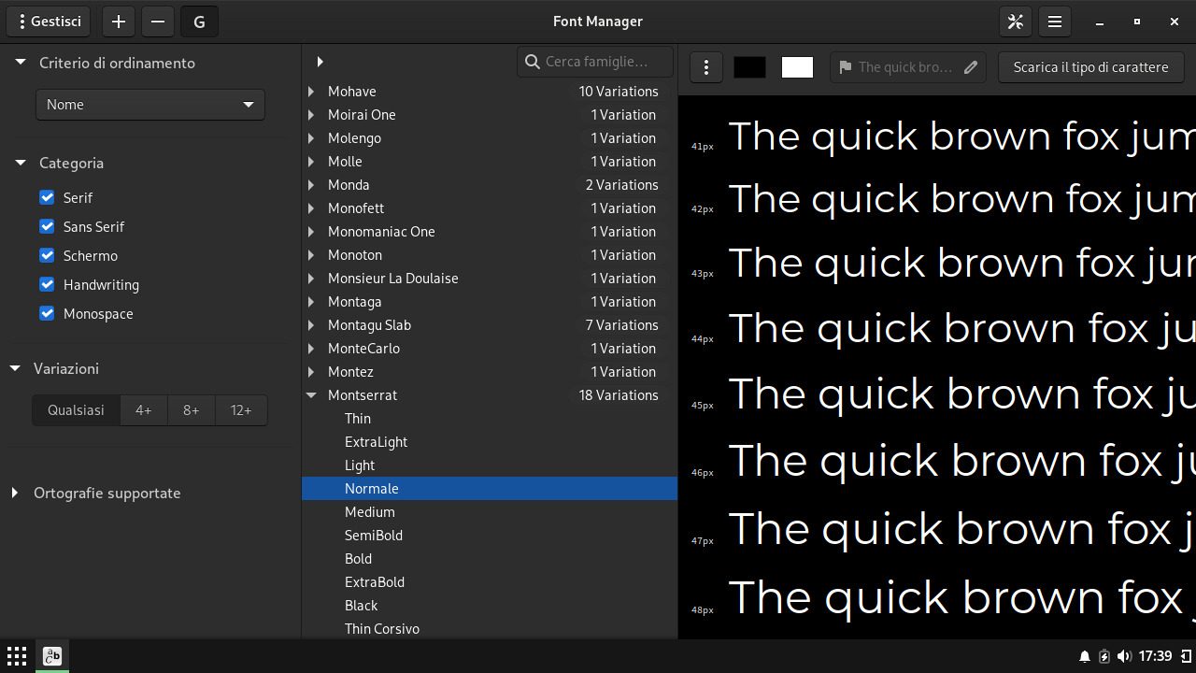1196x673 pixels.
Task: Toggle the Monospace category checkbox
Action: (x=47, y=313)
